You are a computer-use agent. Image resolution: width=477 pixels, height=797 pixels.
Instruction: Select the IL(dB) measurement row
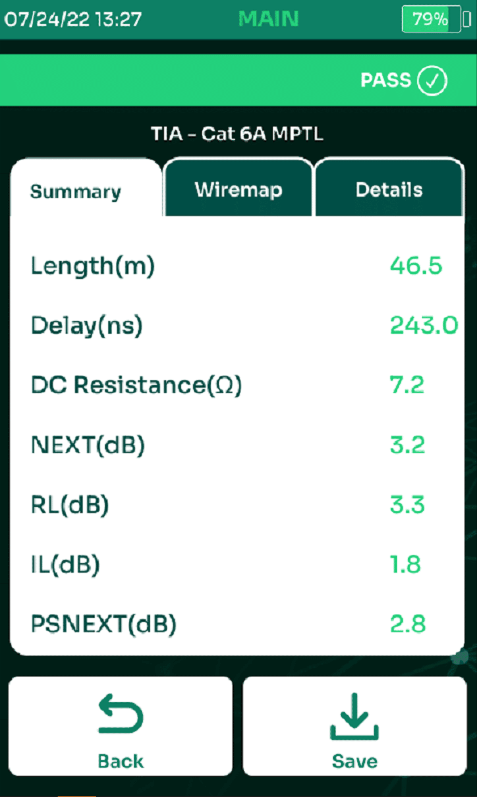point(237,564)
